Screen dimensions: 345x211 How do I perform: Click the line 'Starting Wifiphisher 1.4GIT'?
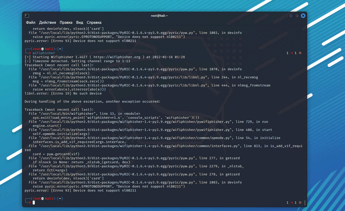(105, 57)
